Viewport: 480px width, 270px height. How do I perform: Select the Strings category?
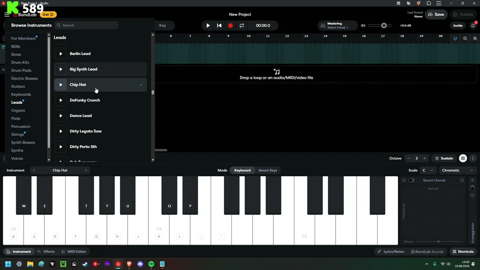point(18,135)
